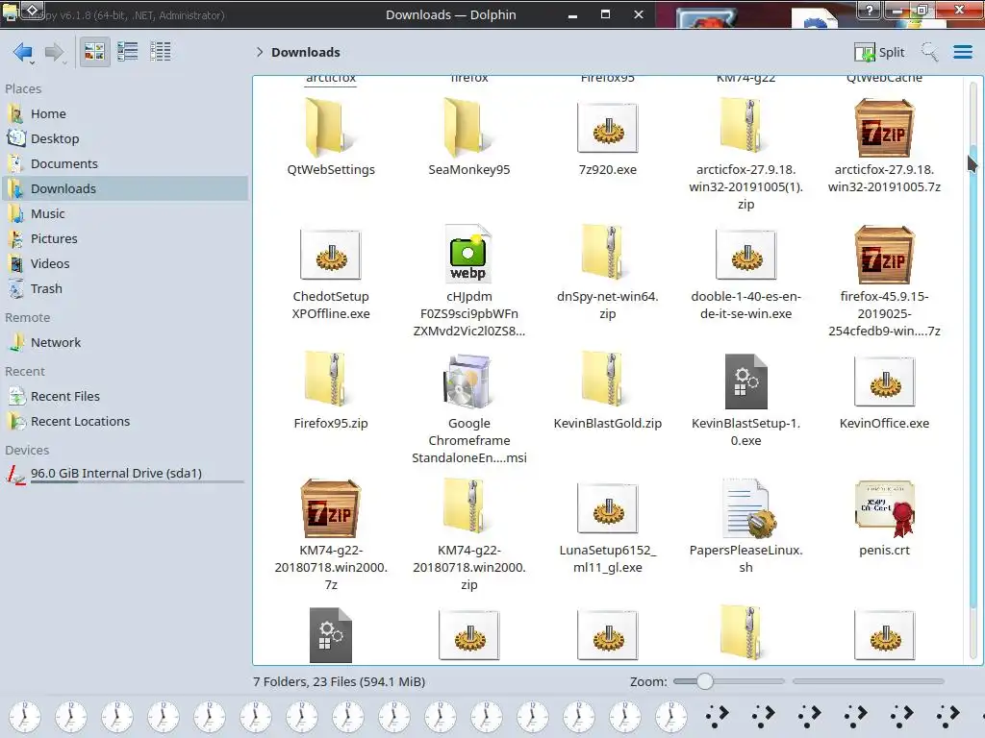The height and width of the screenshot is (738, 985).
Task: Open the hamburger control menu
Action: pos(962,52)
